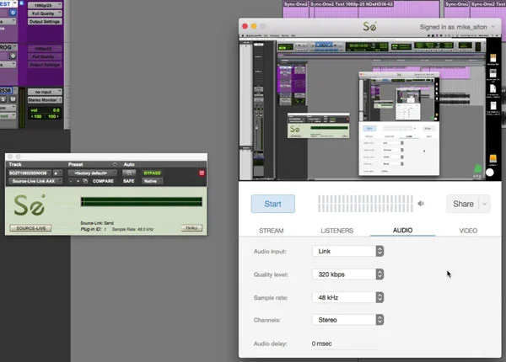Select next preset with the plus icon
506x362 pixels.
(x=78, y=181)
